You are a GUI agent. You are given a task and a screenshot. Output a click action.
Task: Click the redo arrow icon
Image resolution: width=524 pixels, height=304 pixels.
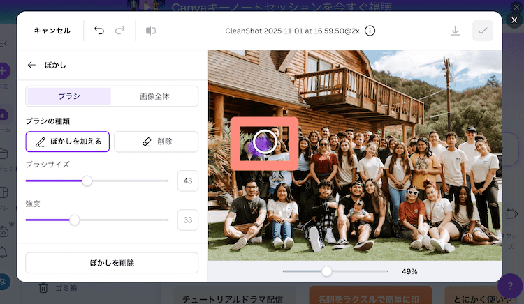(119, 31)
